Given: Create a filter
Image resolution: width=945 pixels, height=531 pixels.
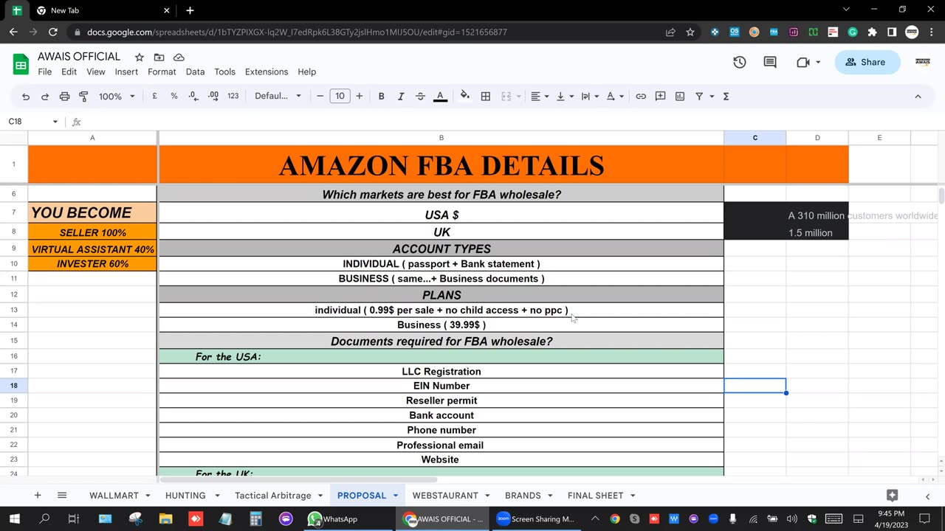Looking at the screenshot, I should (699, 96).
